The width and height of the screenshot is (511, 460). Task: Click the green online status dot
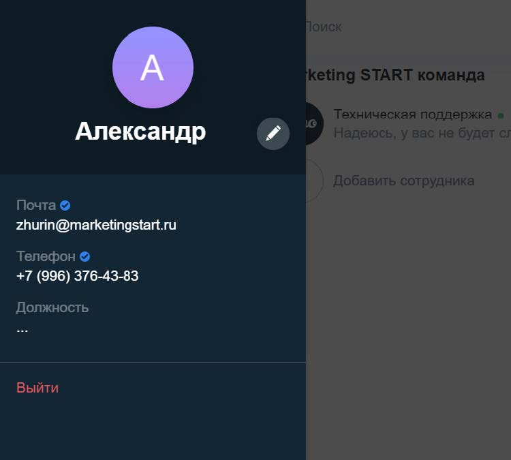point(501,115)
